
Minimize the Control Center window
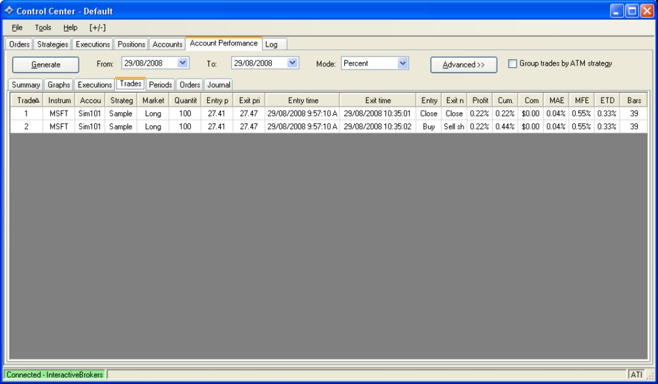pyautogui.click(x=616, y=11)
